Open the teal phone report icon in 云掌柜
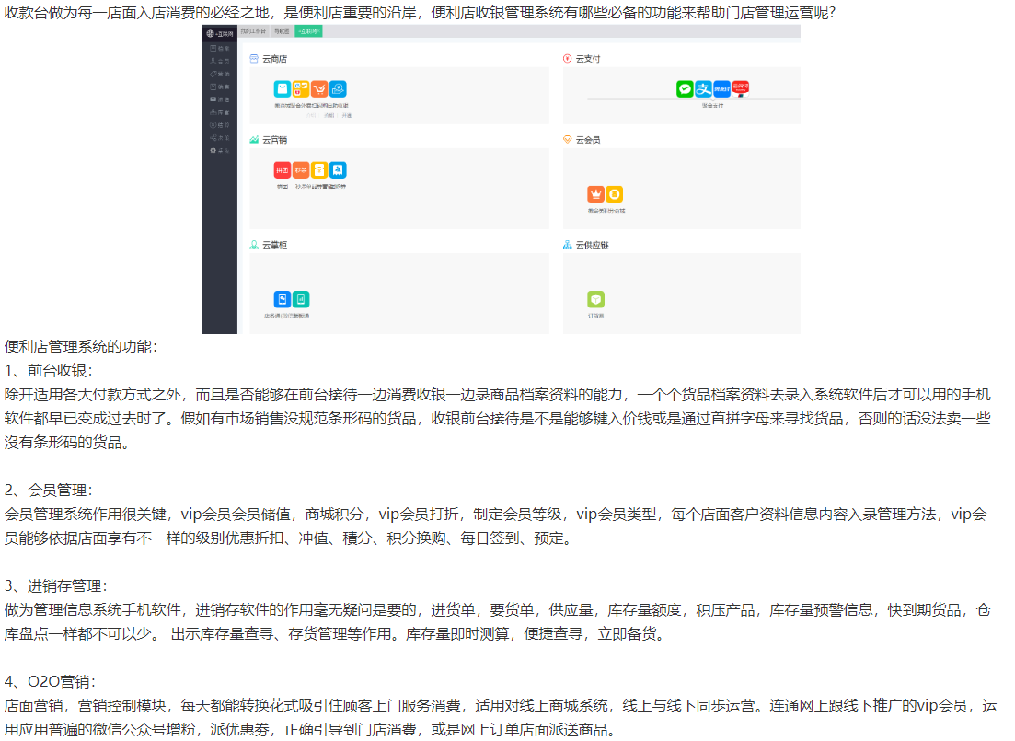Viewport: 1015px width, 741px height. coord(301,299)
